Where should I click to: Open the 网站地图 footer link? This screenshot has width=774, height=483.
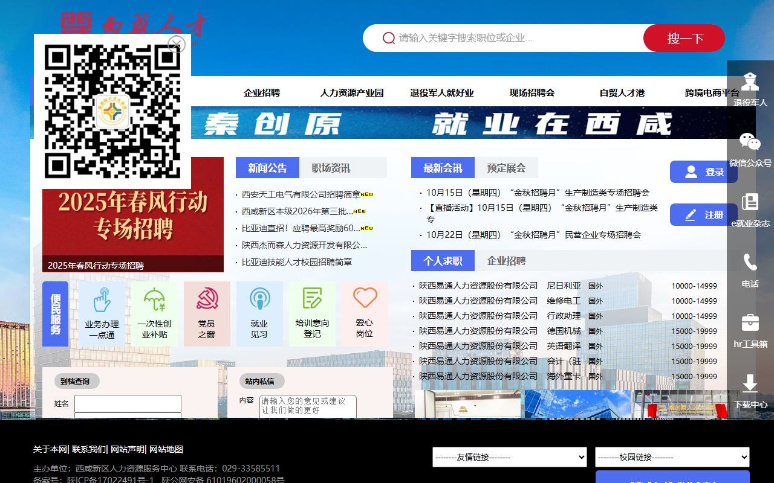pyautogui.click(x=166, y=449)
